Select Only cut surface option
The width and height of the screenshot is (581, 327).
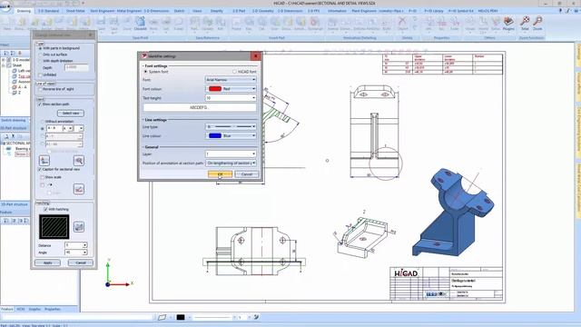[x=41, y=54]
